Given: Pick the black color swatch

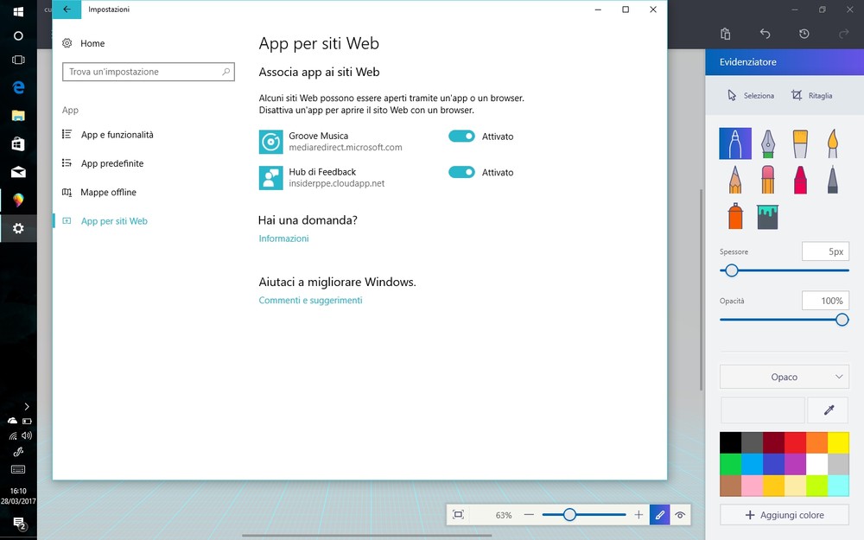Looking at the screenshot, I should pyautogui.click(x=731, y=442).
